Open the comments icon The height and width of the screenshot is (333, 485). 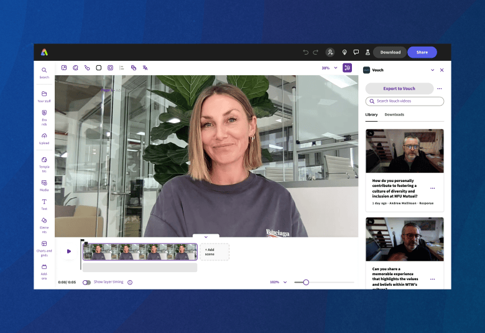[356, 52]
